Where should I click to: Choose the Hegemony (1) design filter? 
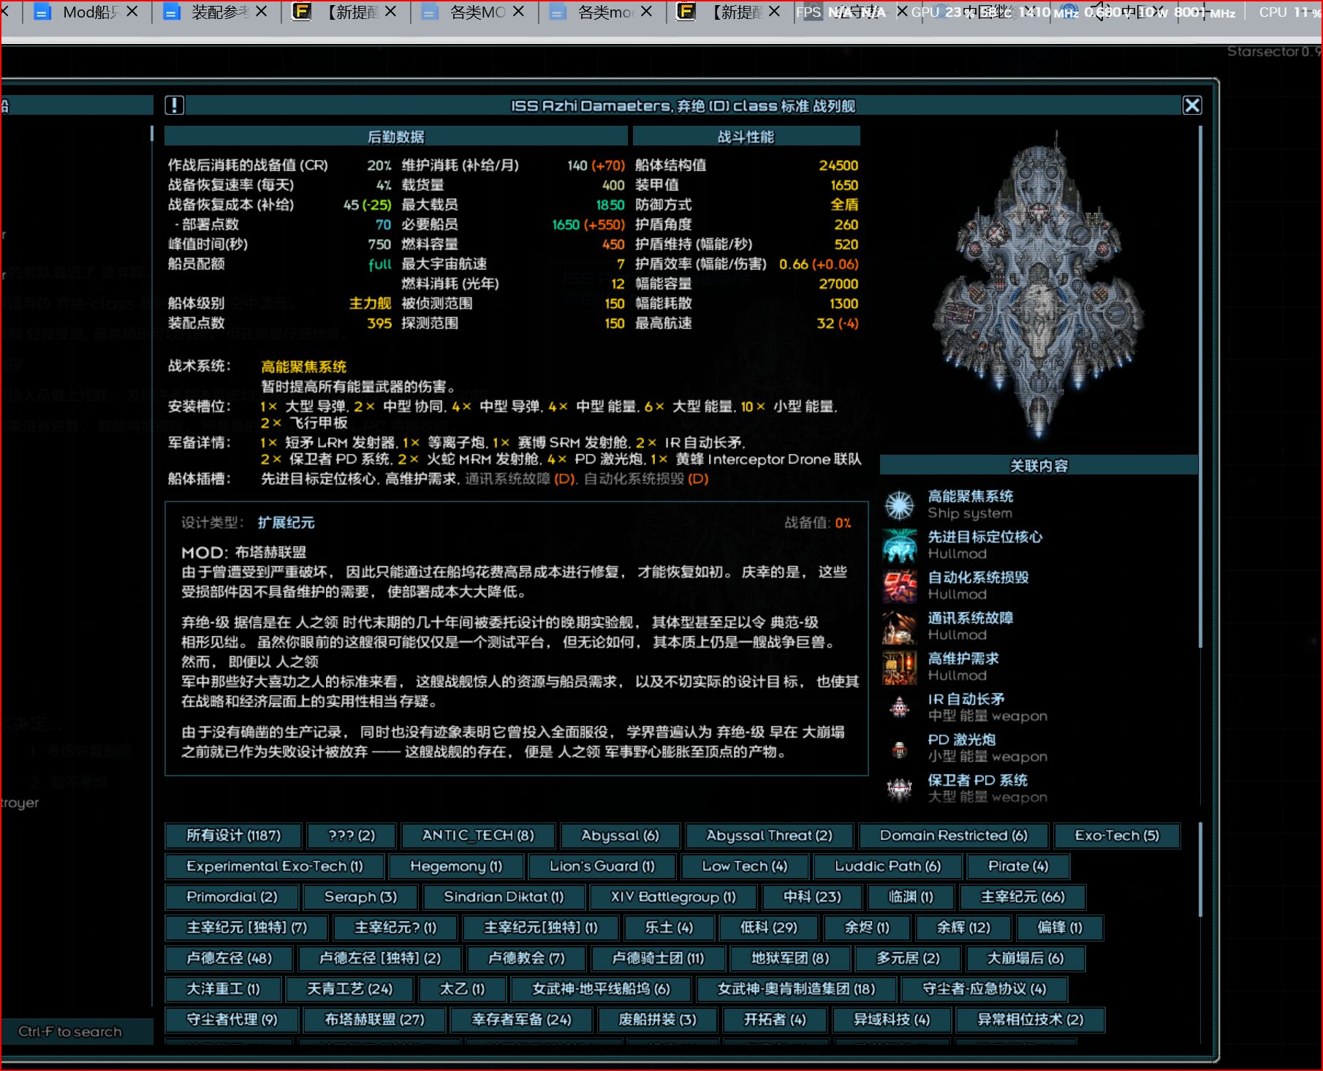tap(456, 866)
